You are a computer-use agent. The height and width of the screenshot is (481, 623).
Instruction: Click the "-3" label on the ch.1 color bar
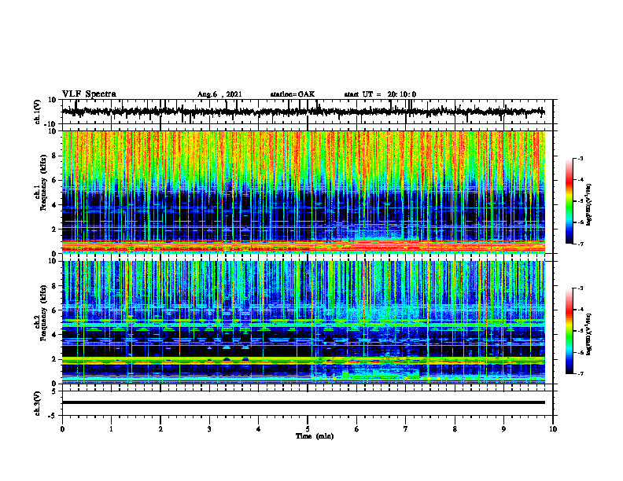[581, 158]
